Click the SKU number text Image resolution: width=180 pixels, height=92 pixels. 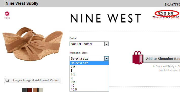point(172,5)
